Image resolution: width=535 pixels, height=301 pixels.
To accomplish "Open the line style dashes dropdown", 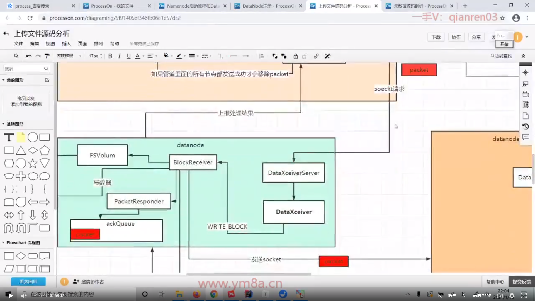I will pyautogui.click(x=206, y=56).
